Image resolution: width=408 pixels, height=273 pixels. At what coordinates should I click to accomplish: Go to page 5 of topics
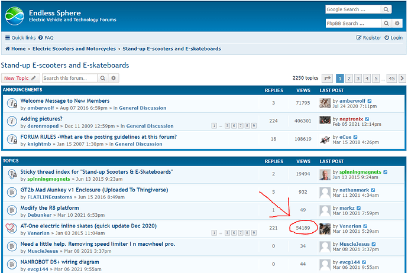[376, 78]
